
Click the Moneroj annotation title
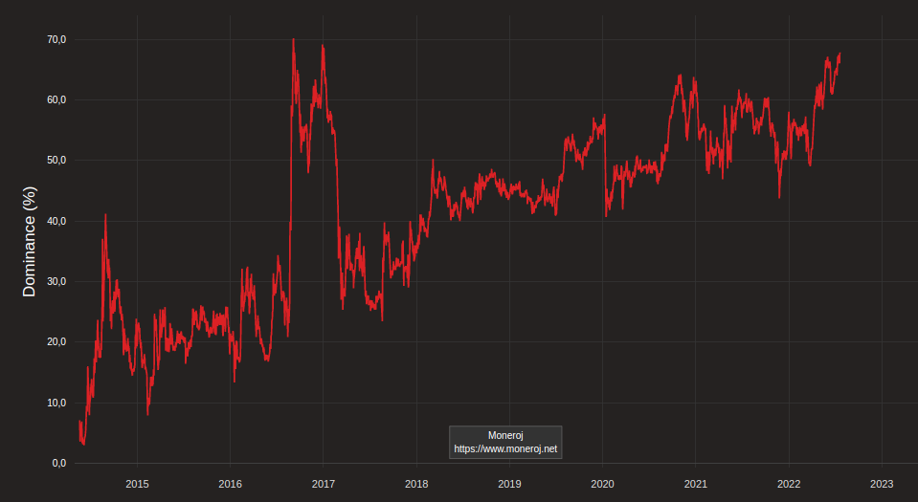(x=505, y=435)
